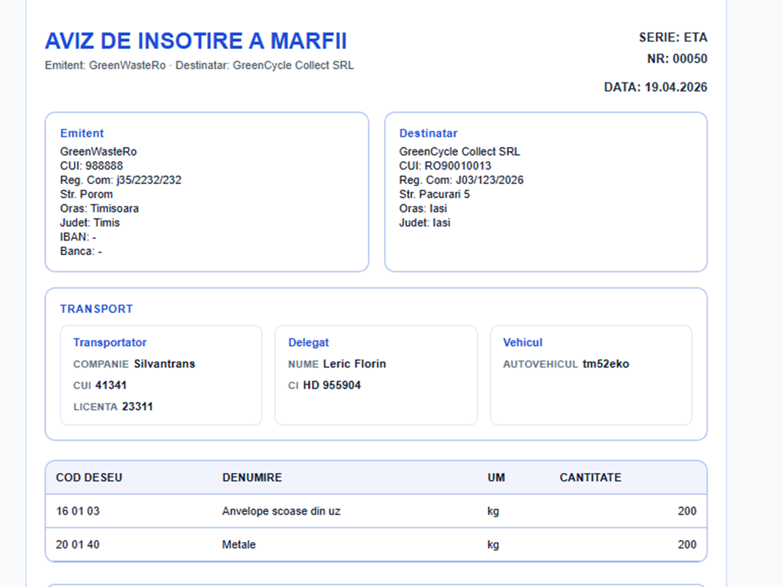The width and height of the screenshot is (783, 587).
Task: Click the Banca: - line
Action: pyautogui.click(x=81, y=252)
